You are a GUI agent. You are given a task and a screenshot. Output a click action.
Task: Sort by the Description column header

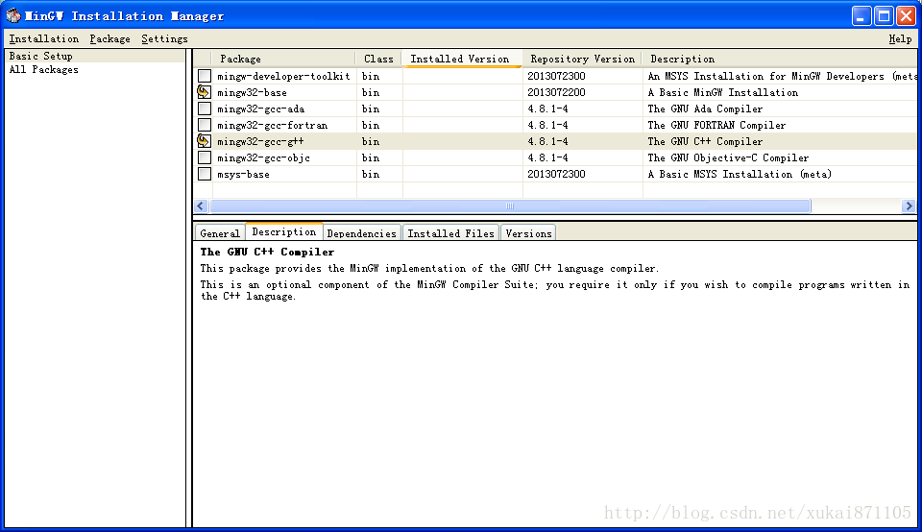coord(780,59)
